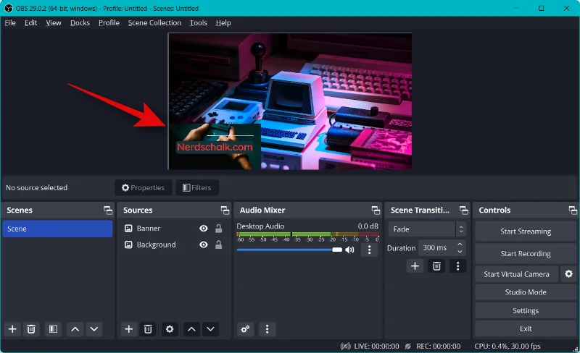
Task: Open source Properties button
Action: click(x=143, y=187)
